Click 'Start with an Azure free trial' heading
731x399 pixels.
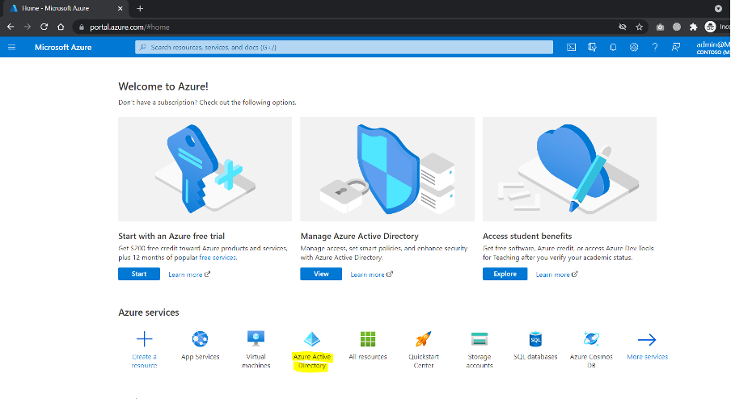171,236
